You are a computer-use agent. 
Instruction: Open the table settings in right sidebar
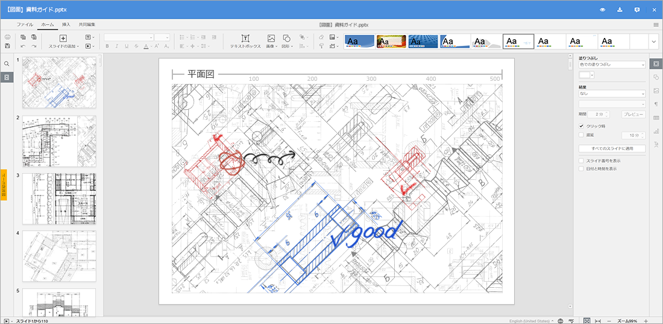pyautogui.click(x=656, y=118)
